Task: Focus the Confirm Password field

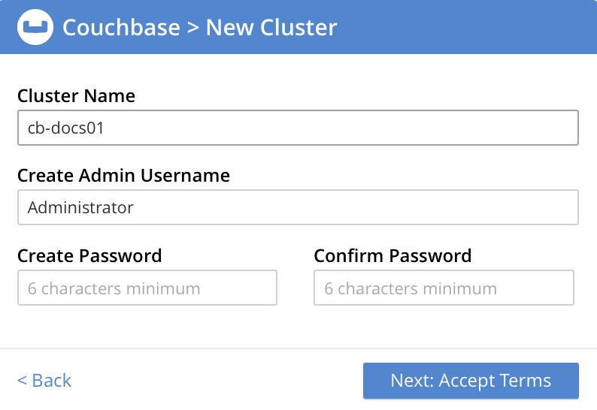Action: coord(444,288)
